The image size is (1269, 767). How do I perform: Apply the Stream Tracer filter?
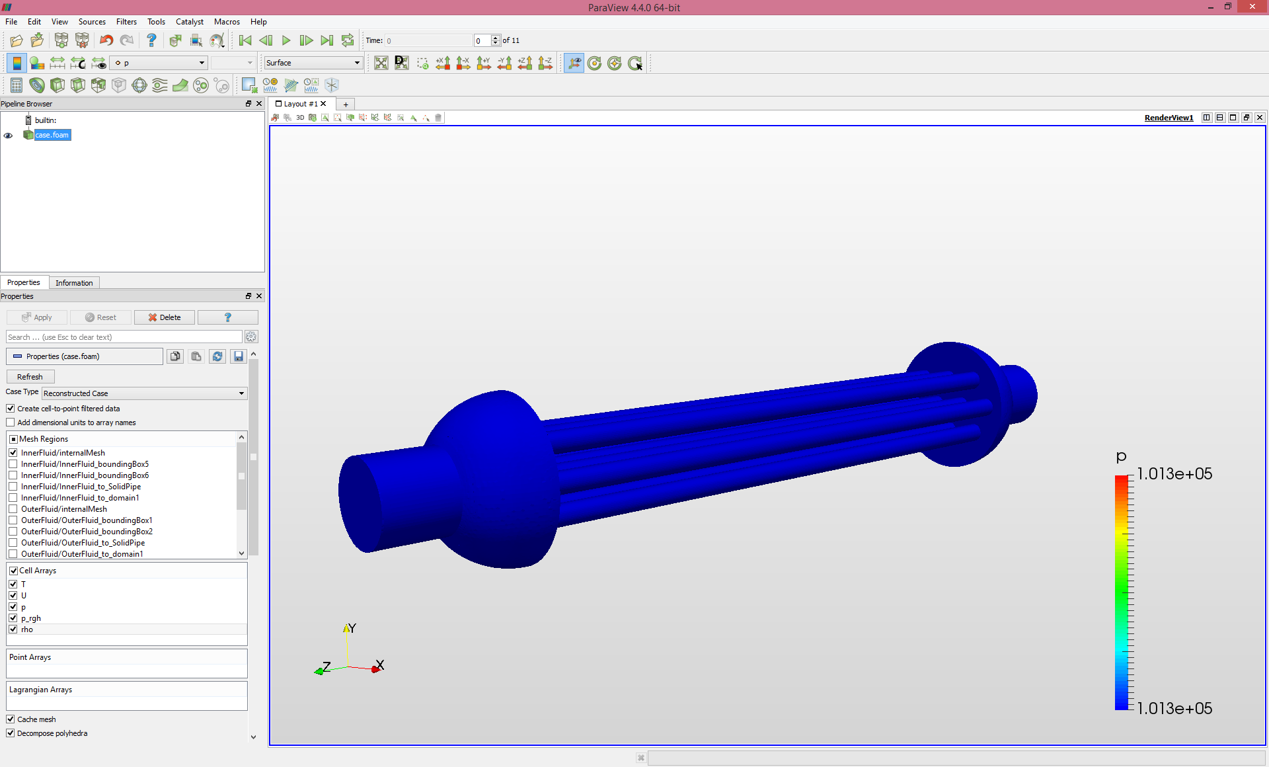(x=160, y=85)
